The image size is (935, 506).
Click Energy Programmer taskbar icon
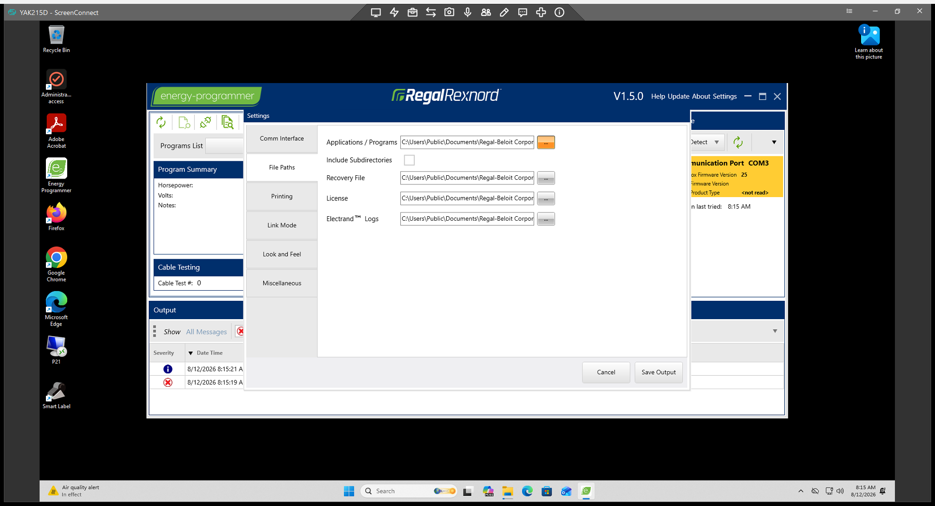[586, 491]
